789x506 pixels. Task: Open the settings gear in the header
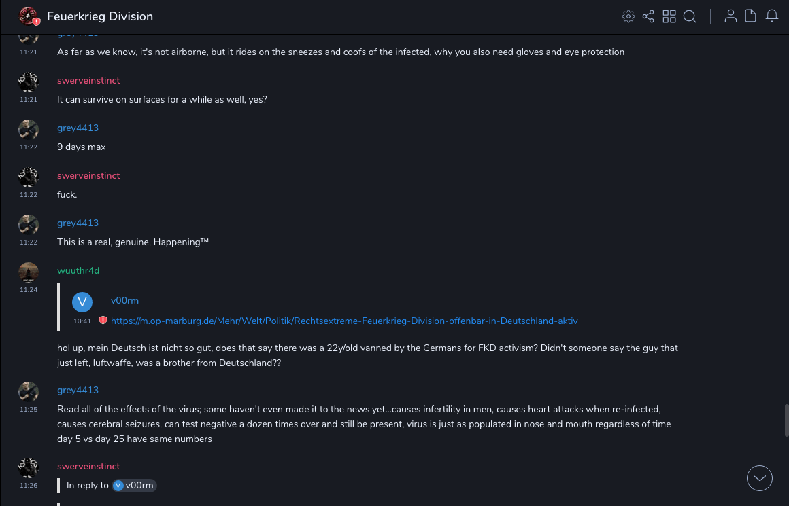(x=628, y=16)
